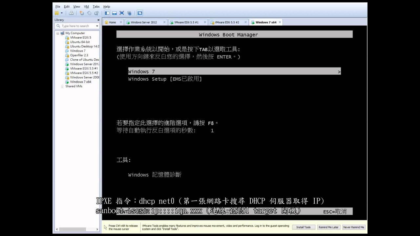
Task: Close the Windows Server 2012 tab
Action: [x=164, y=22]
